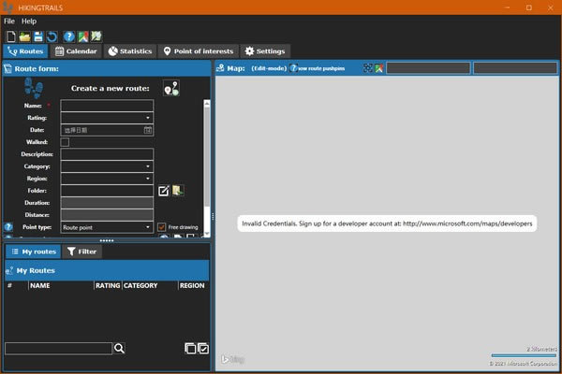Click the route pushpin icon beside Create a new route

pyautogui.click(x=170, y=88)
